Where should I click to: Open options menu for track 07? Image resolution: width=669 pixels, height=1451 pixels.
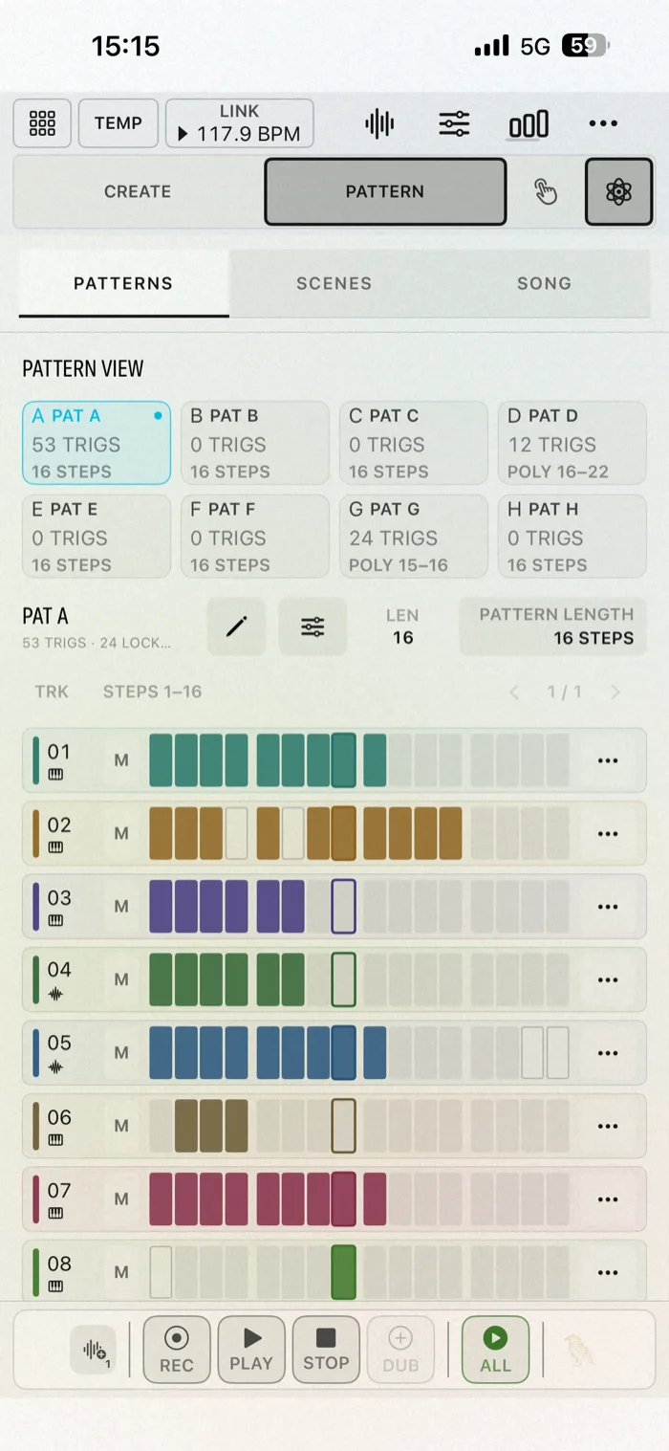click(608, 1198)
